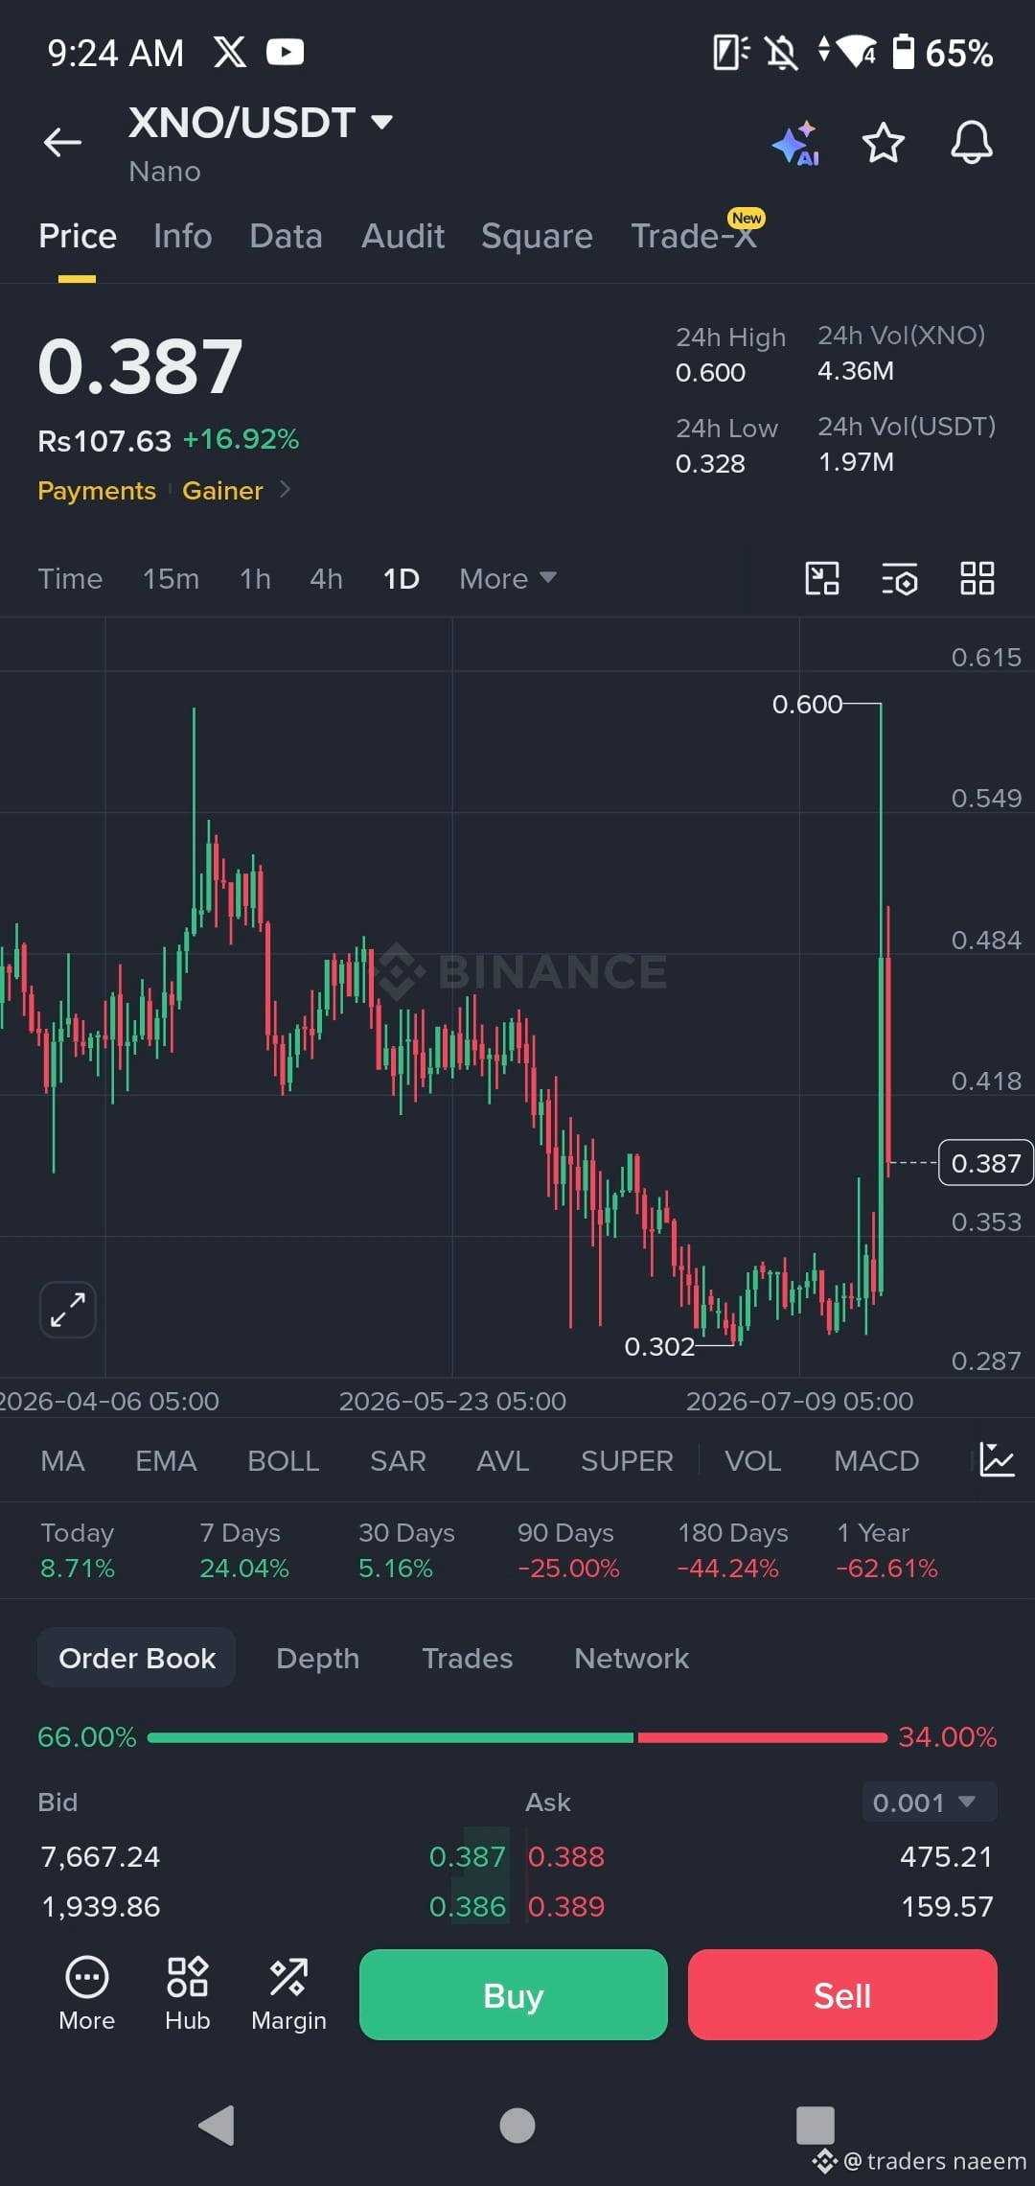
Task: Tap the X notification icon in status bar
Action: tap(230, 52)
